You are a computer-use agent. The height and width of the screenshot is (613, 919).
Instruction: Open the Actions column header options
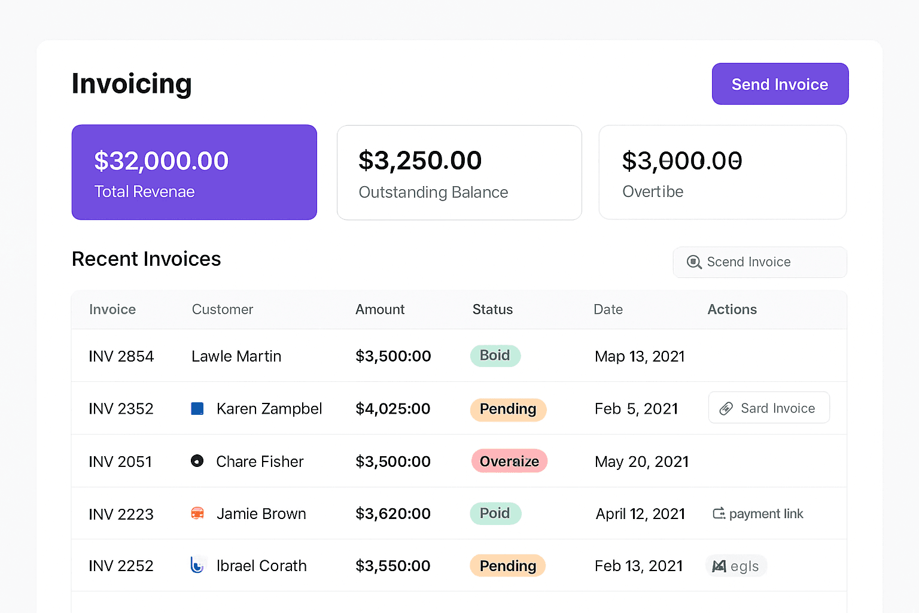coord(732,309)
